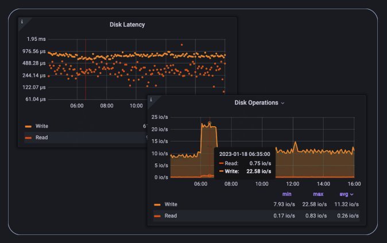Click the info icon on Disk Latency panel

[22, 22]
